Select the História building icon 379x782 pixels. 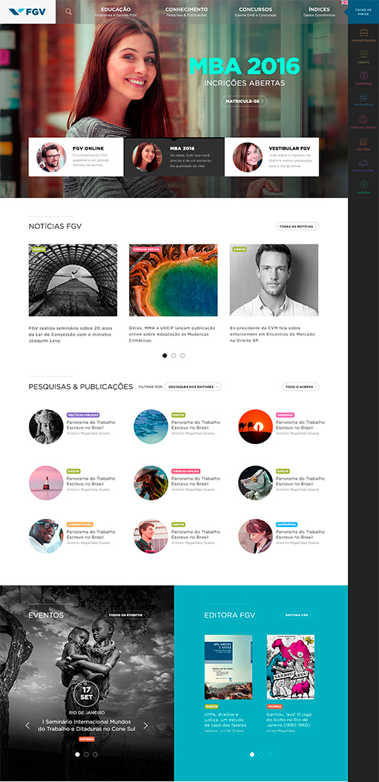(363, 141)
